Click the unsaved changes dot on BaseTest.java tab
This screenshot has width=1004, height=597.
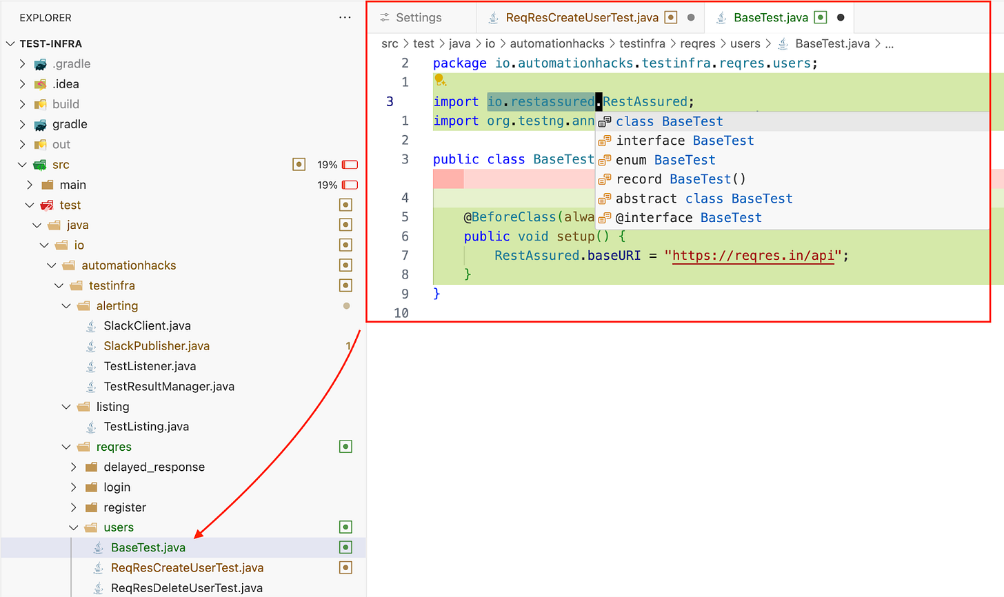841,17
